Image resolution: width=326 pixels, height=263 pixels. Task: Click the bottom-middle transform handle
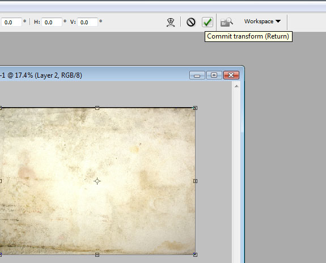[x=97, y=254]
